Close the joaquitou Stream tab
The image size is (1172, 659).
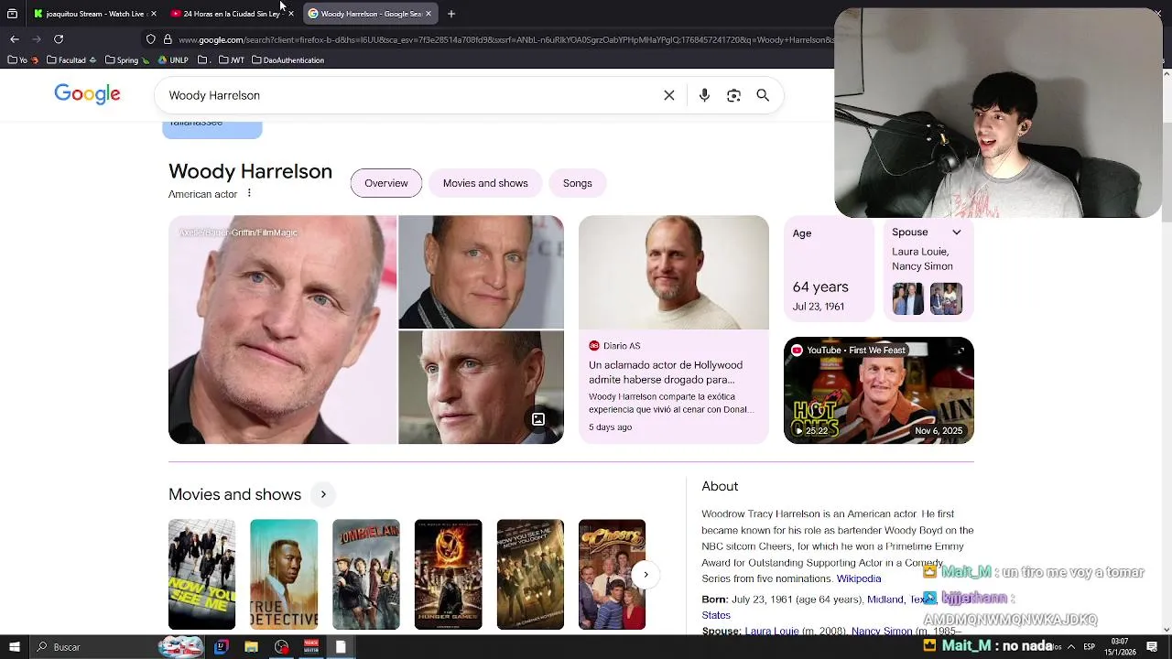click(153, 14)
